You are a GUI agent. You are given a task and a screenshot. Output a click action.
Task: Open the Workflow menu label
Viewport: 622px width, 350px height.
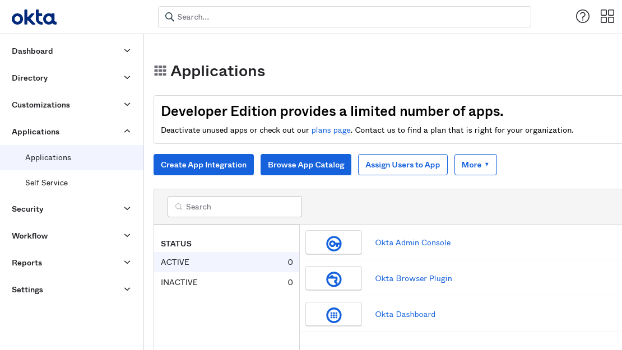pyautogui.click(x=30, y=236)
